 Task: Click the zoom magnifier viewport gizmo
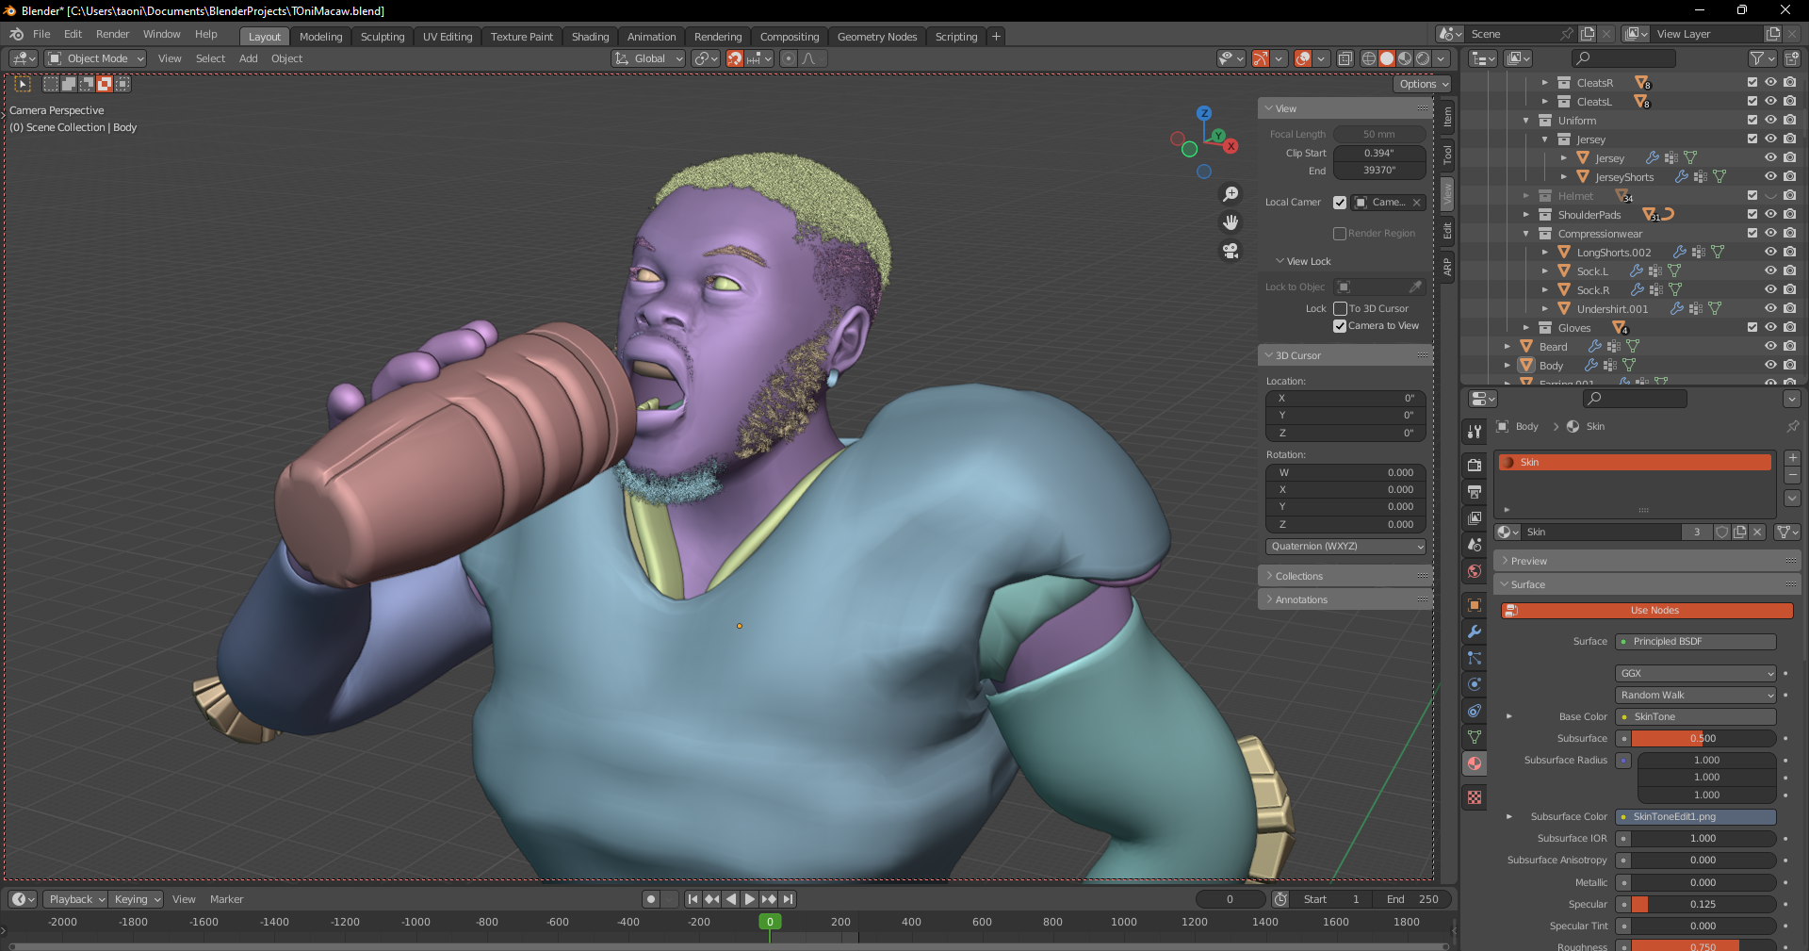click(1230, 194)
